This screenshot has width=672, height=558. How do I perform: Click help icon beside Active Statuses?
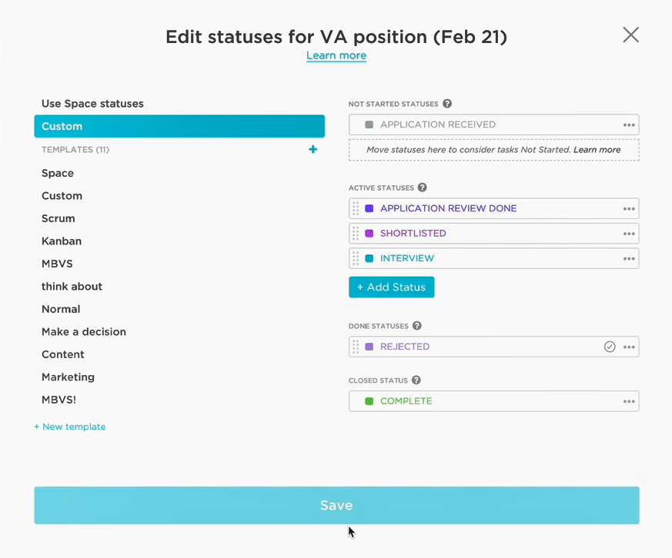point(422,188)
